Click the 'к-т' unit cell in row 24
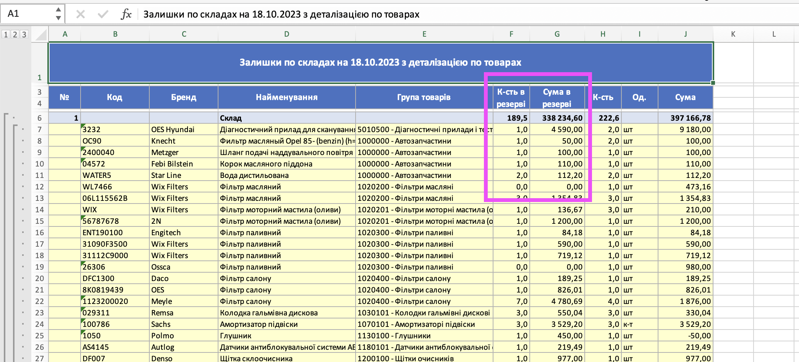Image resolution: width=799 pixels, height=362 pixels. coord(640,324)
